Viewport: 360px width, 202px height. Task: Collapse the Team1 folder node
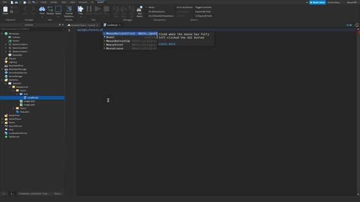[13, 90]
